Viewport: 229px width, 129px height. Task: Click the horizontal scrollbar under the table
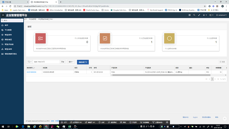tap(161, 75)
